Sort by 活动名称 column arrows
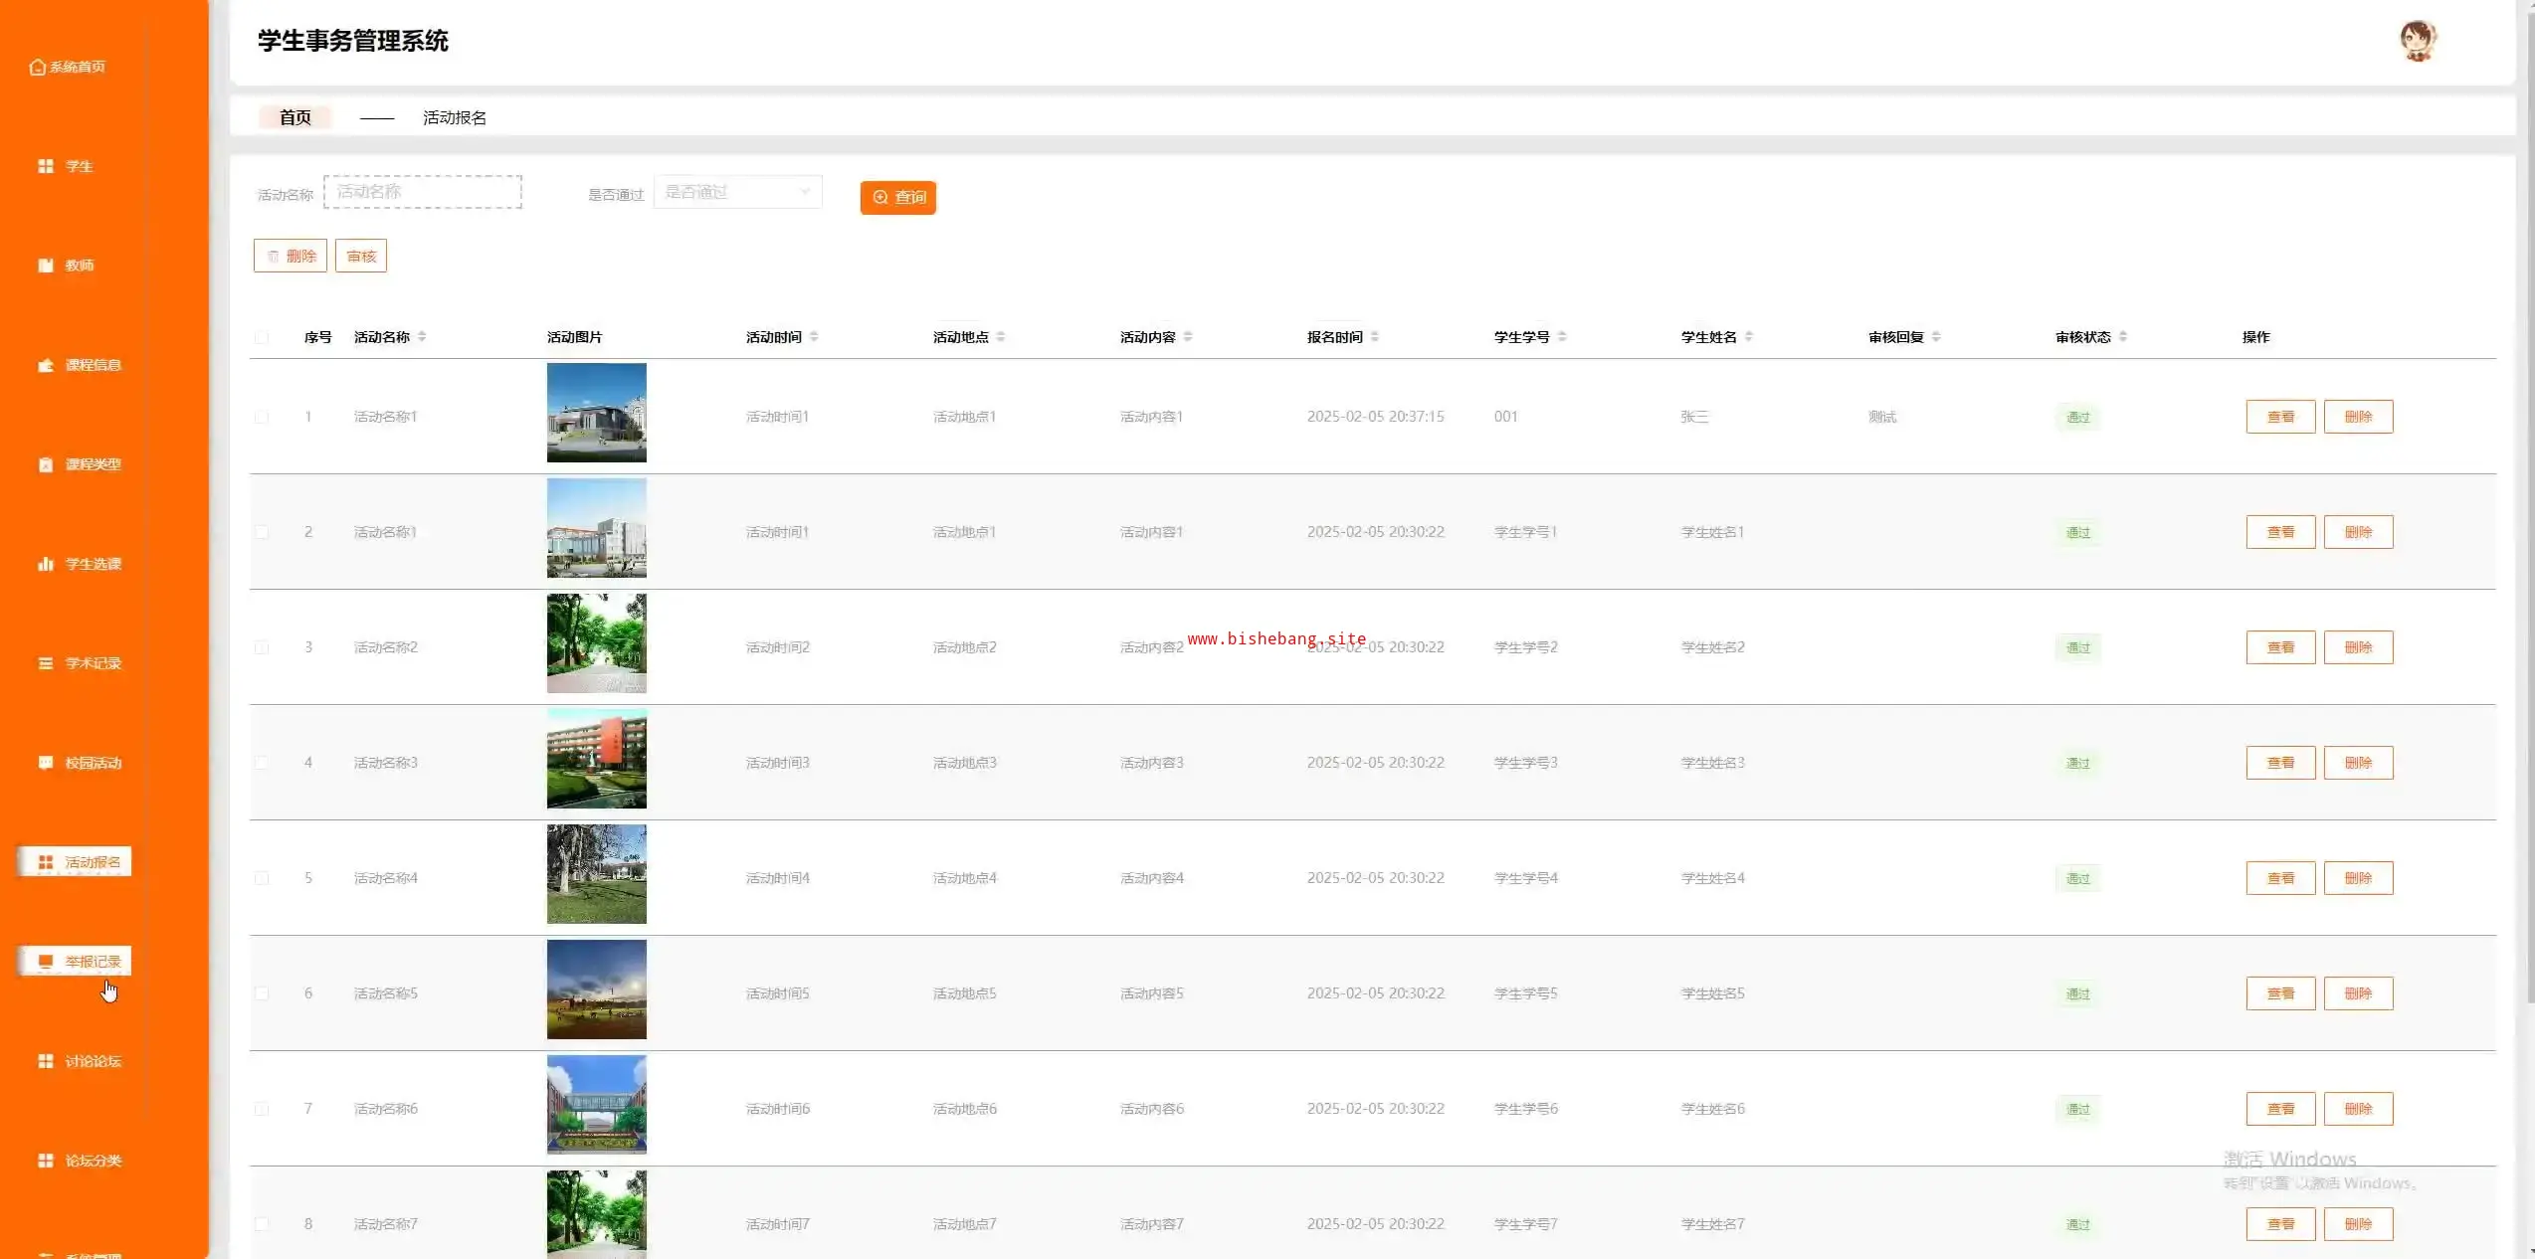 point(422,337)
